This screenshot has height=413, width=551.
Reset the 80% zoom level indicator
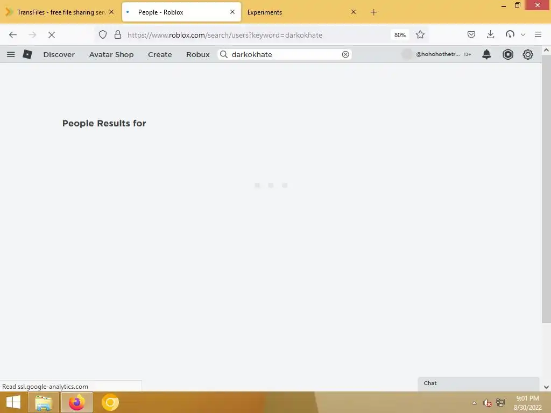pos(400,35)
